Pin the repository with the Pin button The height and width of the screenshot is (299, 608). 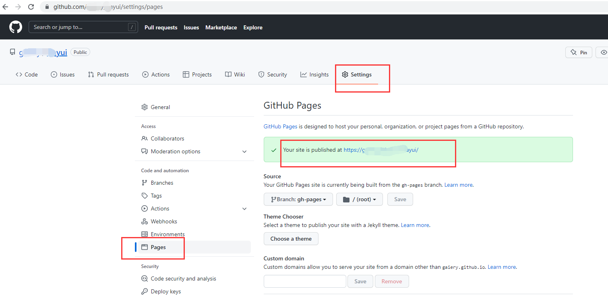[579, 52]
